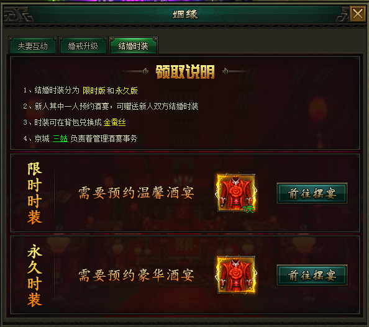Click the green 7天 badge on the costume
Screen dimensions: 369x327
click(x=248, y=209)
